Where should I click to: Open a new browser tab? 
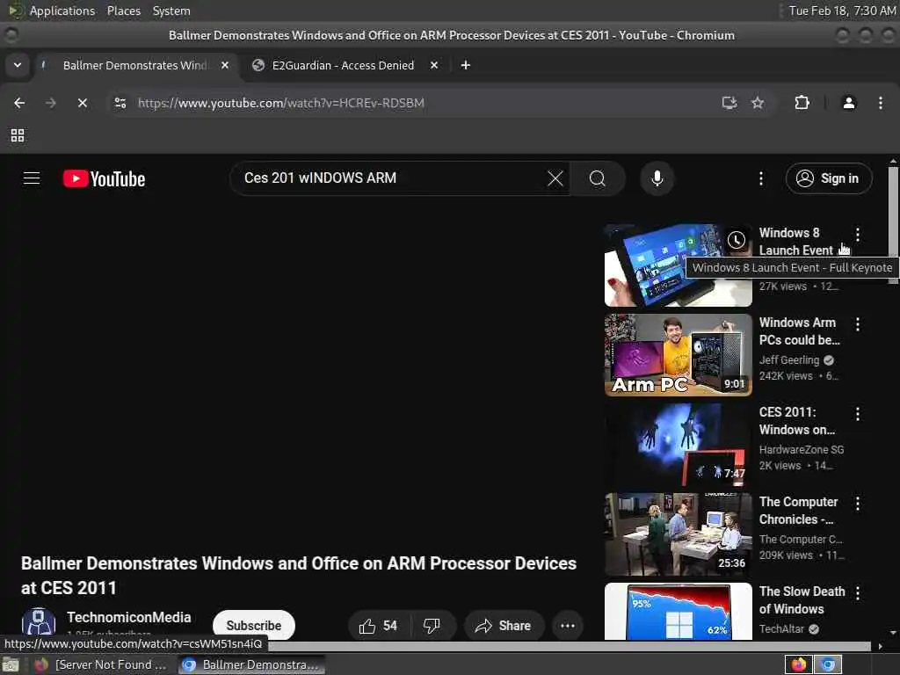466,65
